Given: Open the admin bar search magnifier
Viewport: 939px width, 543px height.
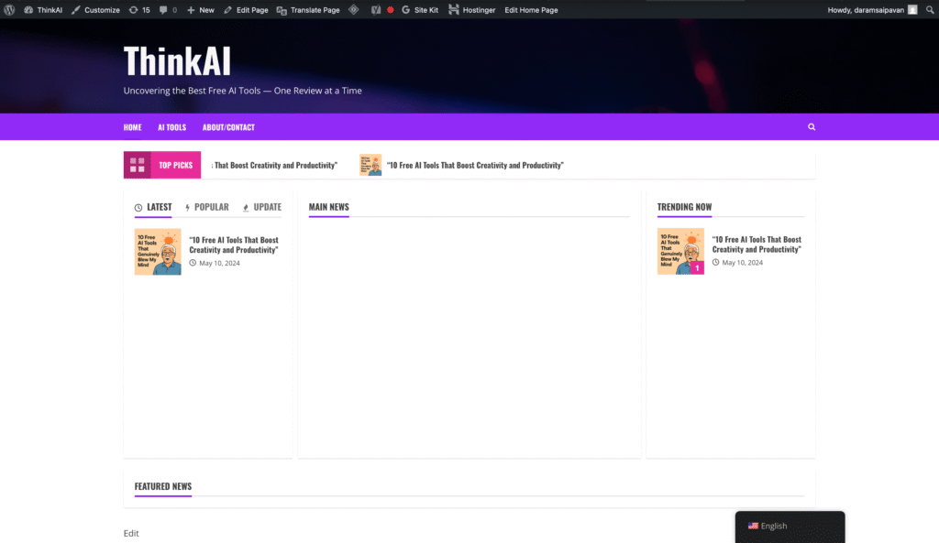Looking at the screenshot, I should pos(930,9).
